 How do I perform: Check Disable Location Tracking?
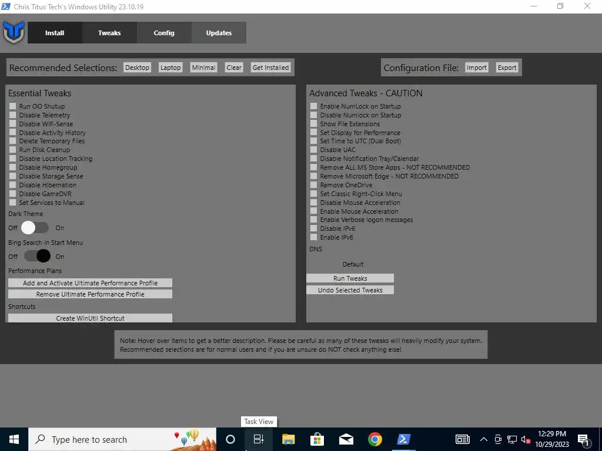[x=13, y=159]
